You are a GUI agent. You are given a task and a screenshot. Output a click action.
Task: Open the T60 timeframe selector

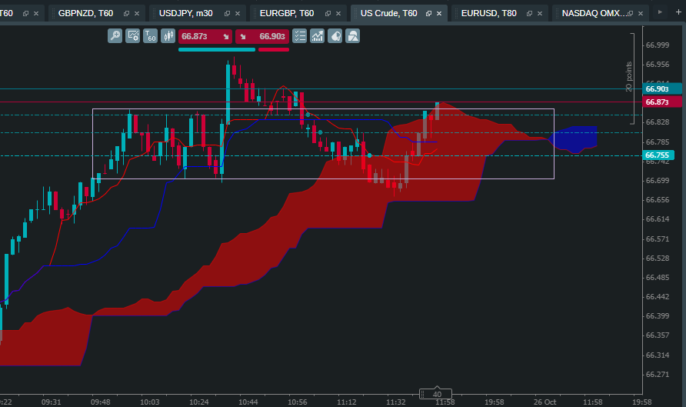150,36
